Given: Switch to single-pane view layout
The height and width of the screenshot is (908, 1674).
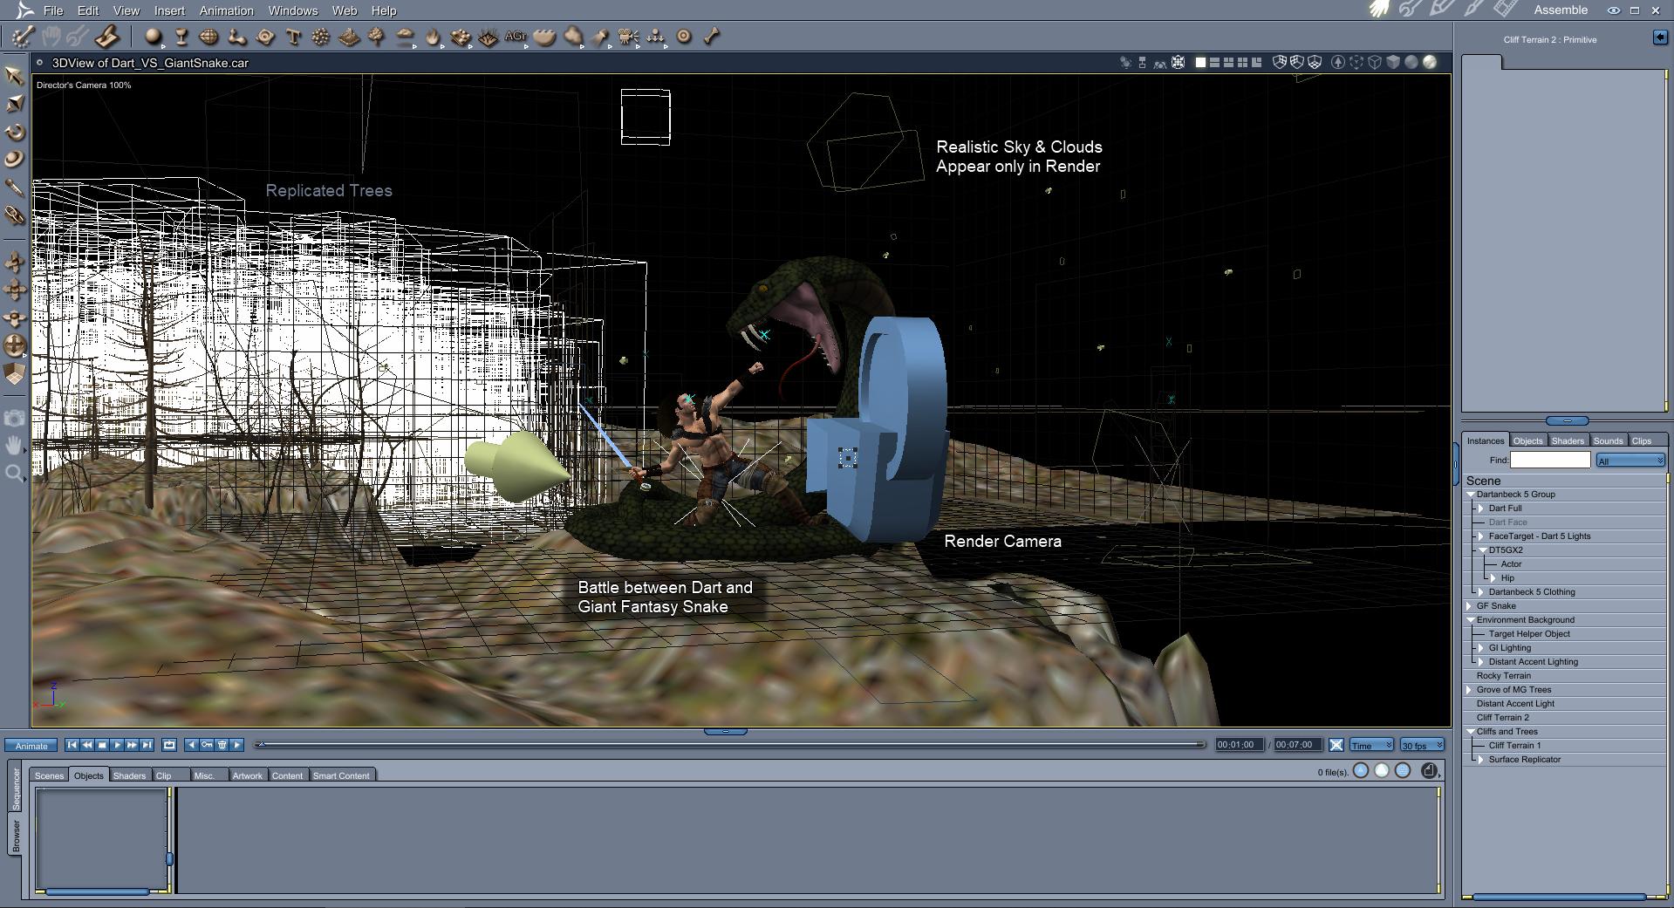Looking at the screenshot, I should [x=1200, y=63].
